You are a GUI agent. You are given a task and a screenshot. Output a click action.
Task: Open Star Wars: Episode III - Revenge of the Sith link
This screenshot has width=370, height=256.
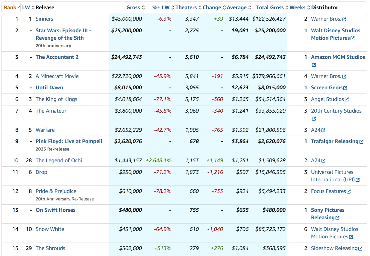coord(63,34)
